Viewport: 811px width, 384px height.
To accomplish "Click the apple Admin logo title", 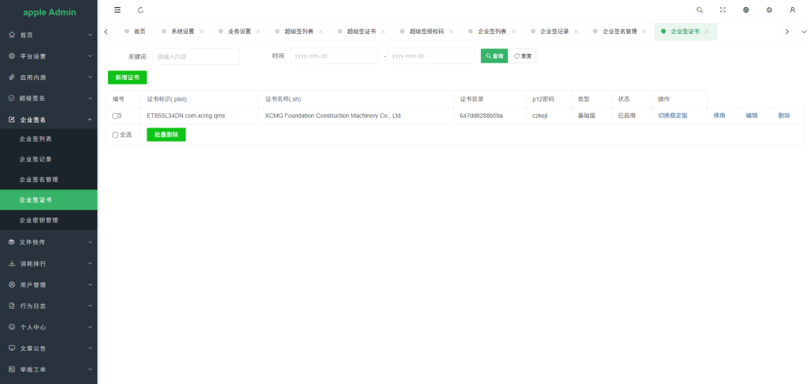I will coord(50,12).
